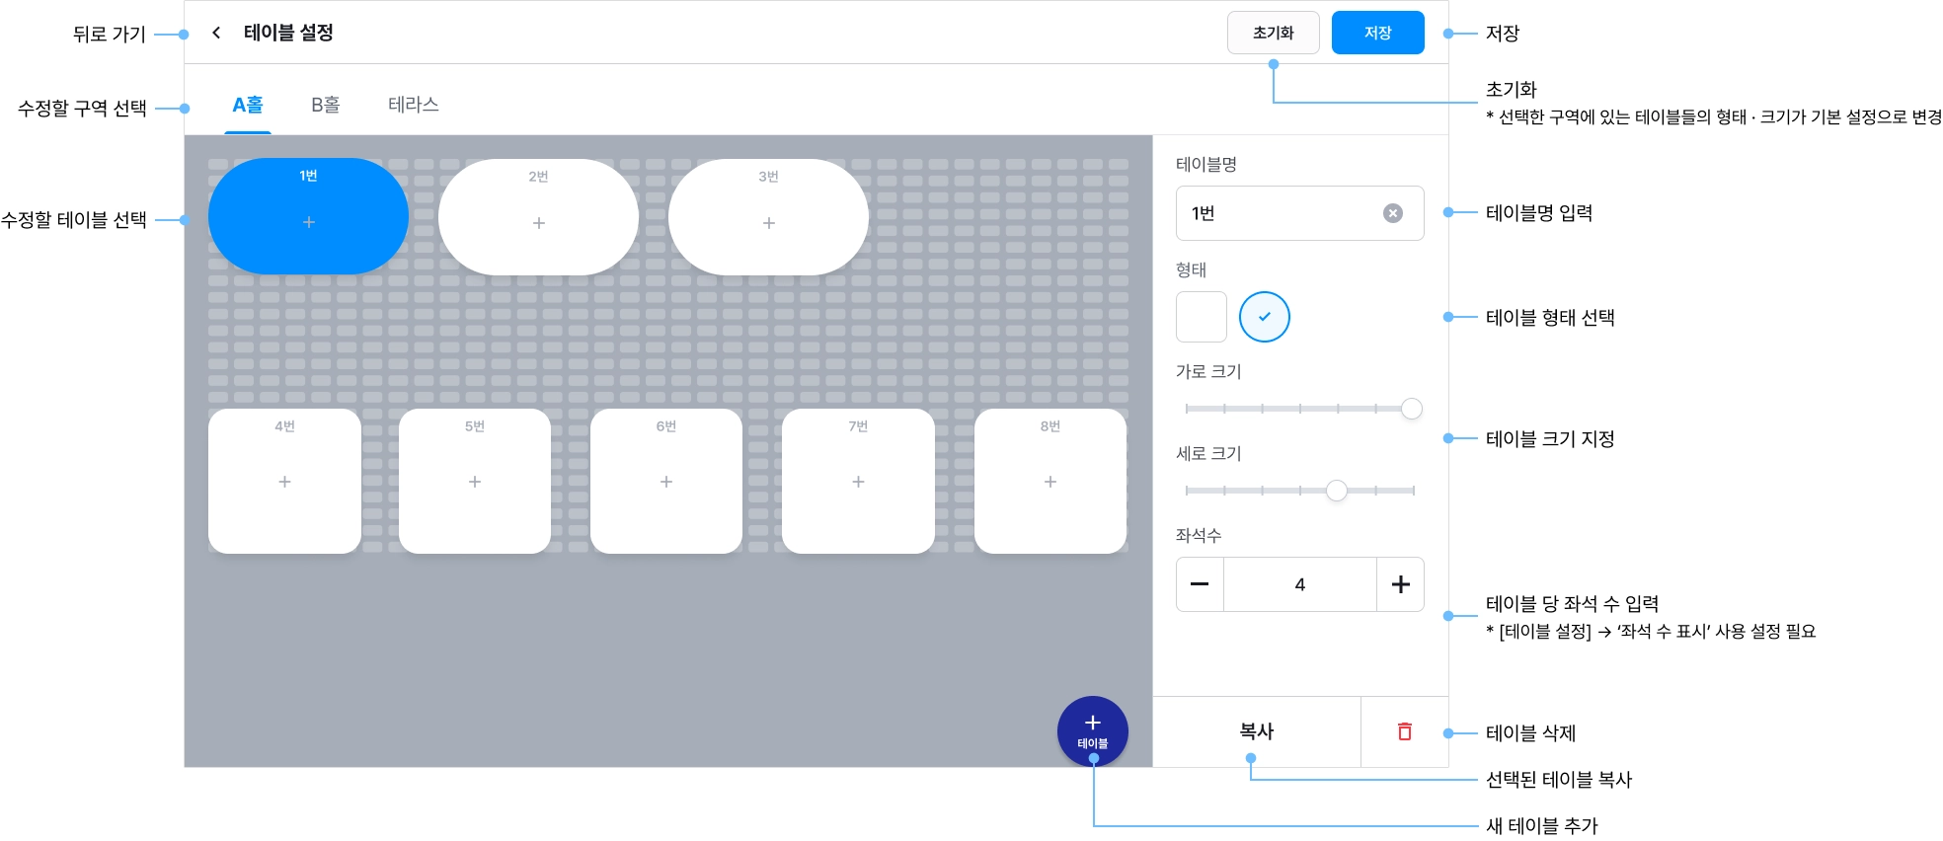Click the plus icon inside 3번 table
This screenshot has width=1943, height=841.
tap(769, 223)
